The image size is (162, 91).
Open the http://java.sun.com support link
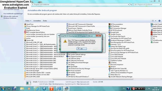(x=83, y=82)
